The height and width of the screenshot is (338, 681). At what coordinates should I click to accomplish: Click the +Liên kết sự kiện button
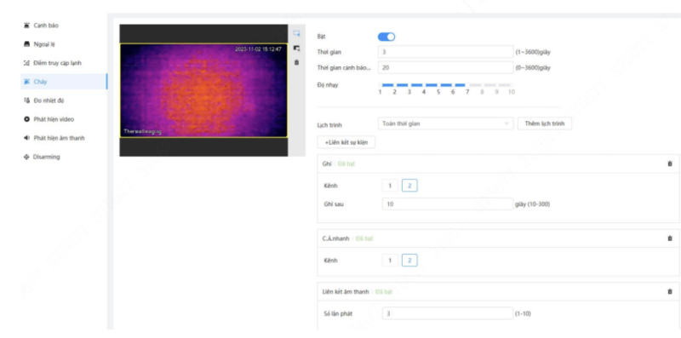point(346,142)
